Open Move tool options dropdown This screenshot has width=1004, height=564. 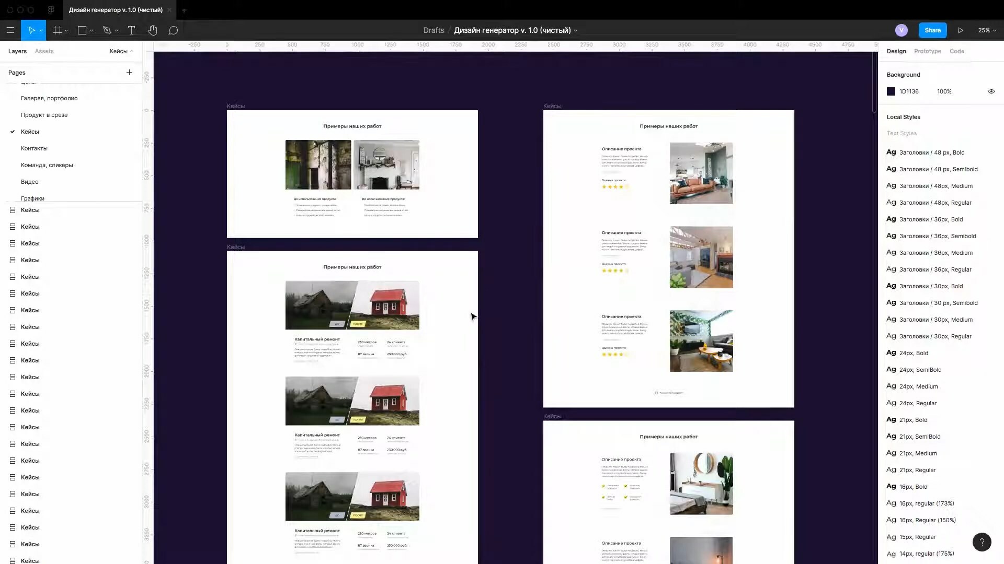click(41, 31)
